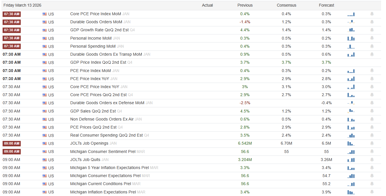Click the US country label for GDP Sales QoQ
This screenshot has width=386, height=196.
tap(51, 111)
